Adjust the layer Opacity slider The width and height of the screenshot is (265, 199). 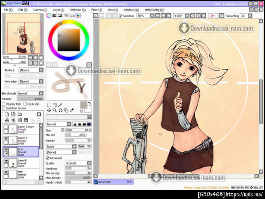pos(30,99)
